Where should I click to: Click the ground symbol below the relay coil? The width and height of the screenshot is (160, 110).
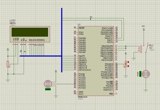[134, 59]
